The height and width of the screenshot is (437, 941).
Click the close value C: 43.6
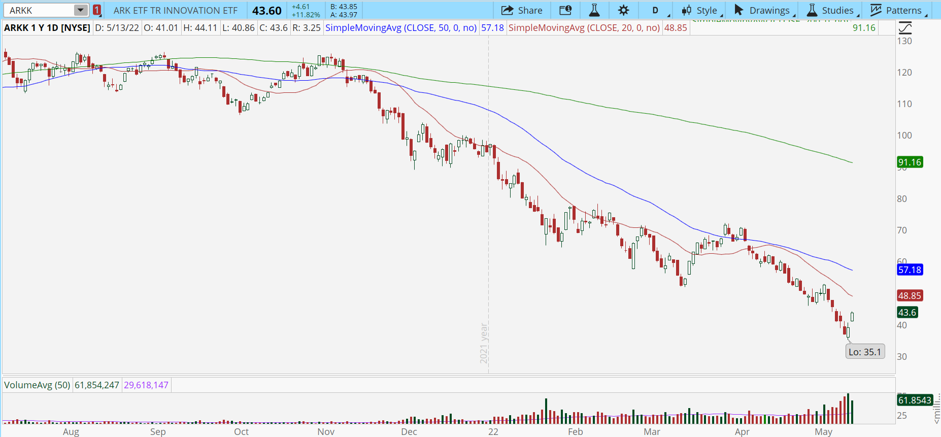coord(274,28)
